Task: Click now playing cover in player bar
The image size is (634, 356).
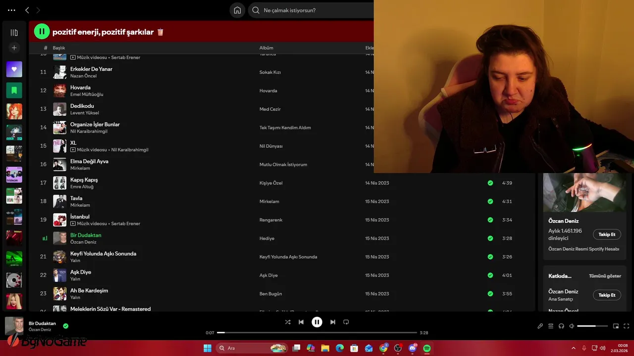Action: 14,326
